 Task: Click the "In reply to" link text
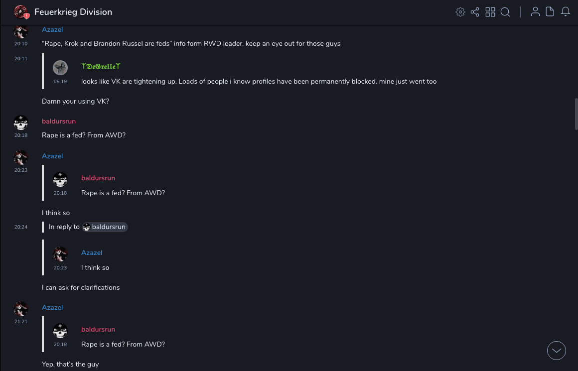[64, 227]
